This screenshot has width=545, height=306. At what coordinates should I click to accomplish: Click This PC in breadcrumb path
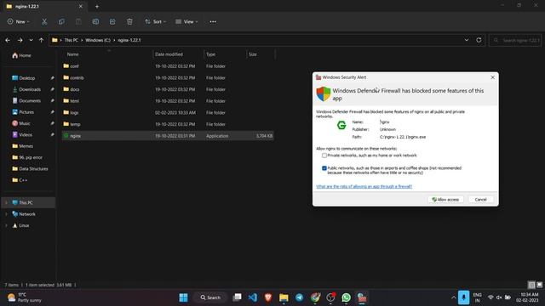click(71, 40)
